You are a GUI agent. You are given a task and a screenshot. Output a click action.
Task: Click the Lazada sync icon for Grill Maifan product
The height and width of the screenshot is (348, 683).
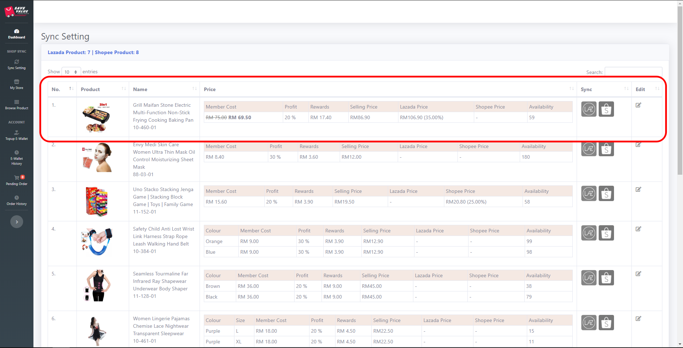(589, 109)
